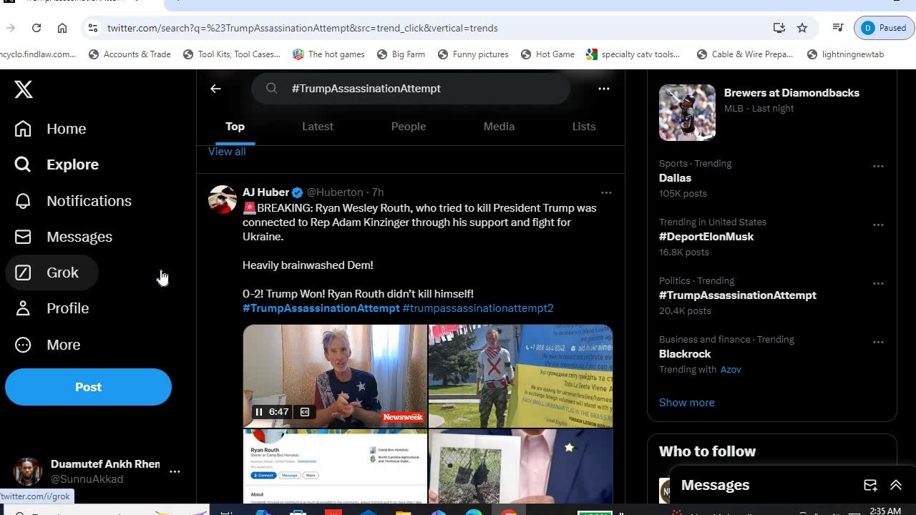Screen dimensions: 916x515
Task: Open the Ukraine flag photo
Action: click(x=521, y=376)
